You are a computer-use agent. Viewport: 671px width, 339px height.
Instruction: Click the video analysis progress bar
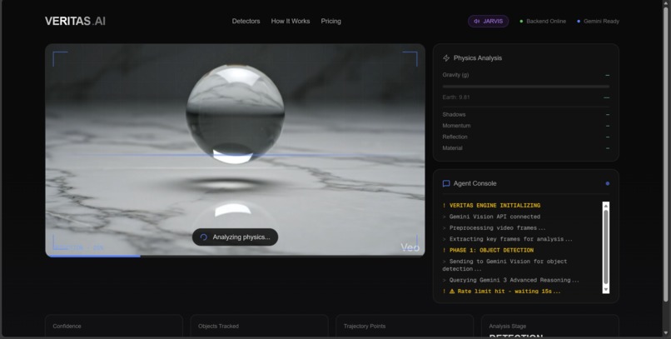click(235, 256)
